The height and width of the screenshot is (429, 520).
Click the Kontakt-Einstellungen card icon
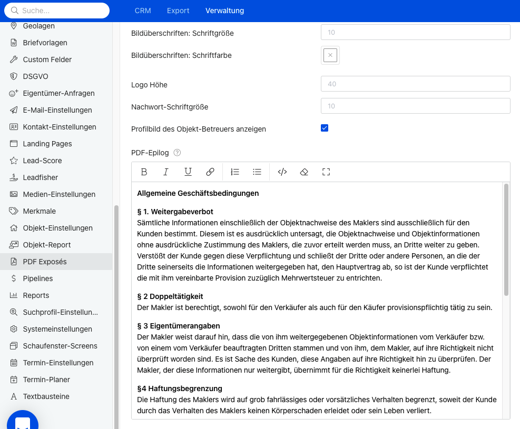[x=14, y=127]
